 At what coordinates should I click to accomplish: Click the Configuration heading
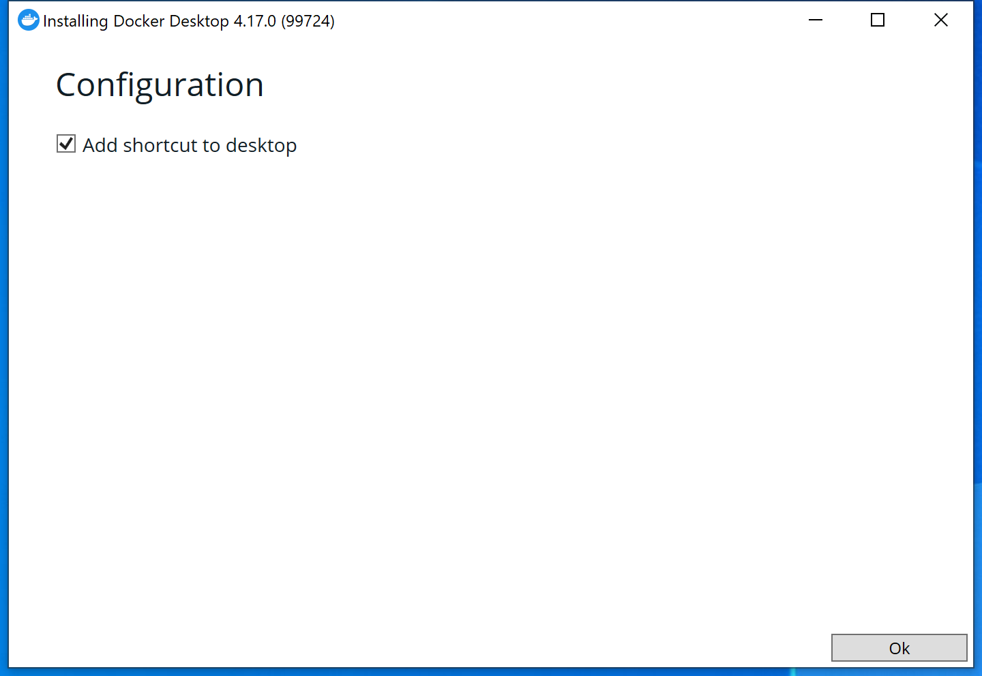click(x=160, y=84)
